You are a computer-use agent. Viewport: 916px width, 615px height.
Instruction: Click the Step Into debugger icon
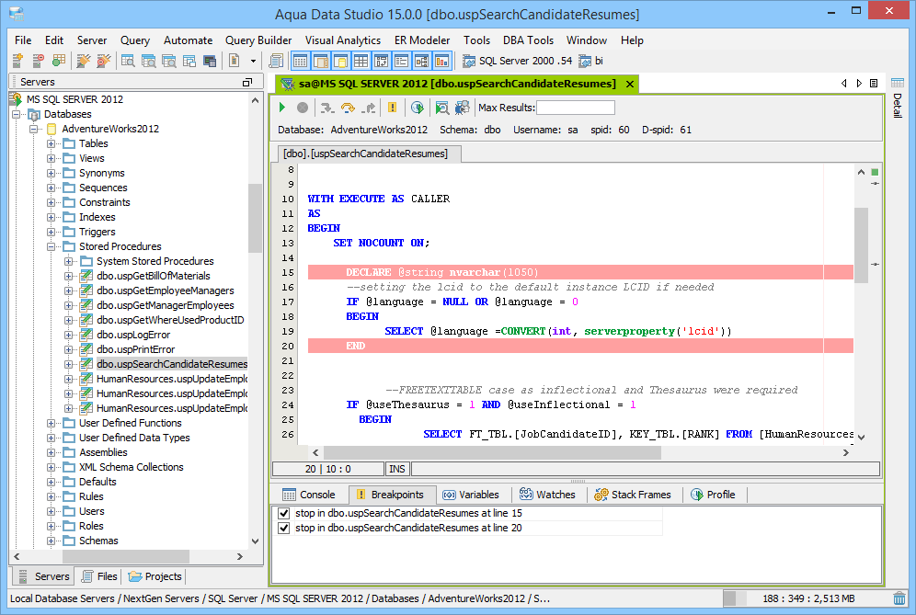(326, 108)
